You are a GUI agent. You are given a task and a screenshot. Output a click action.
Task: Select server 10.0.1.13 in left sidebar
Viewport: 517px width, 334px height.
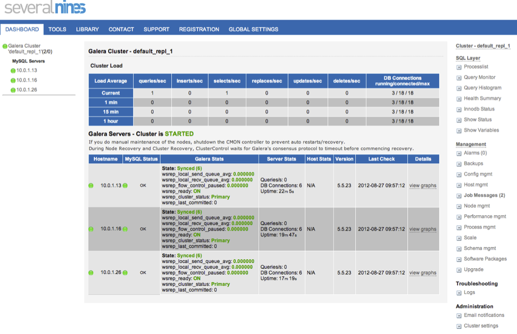point(27,70)
